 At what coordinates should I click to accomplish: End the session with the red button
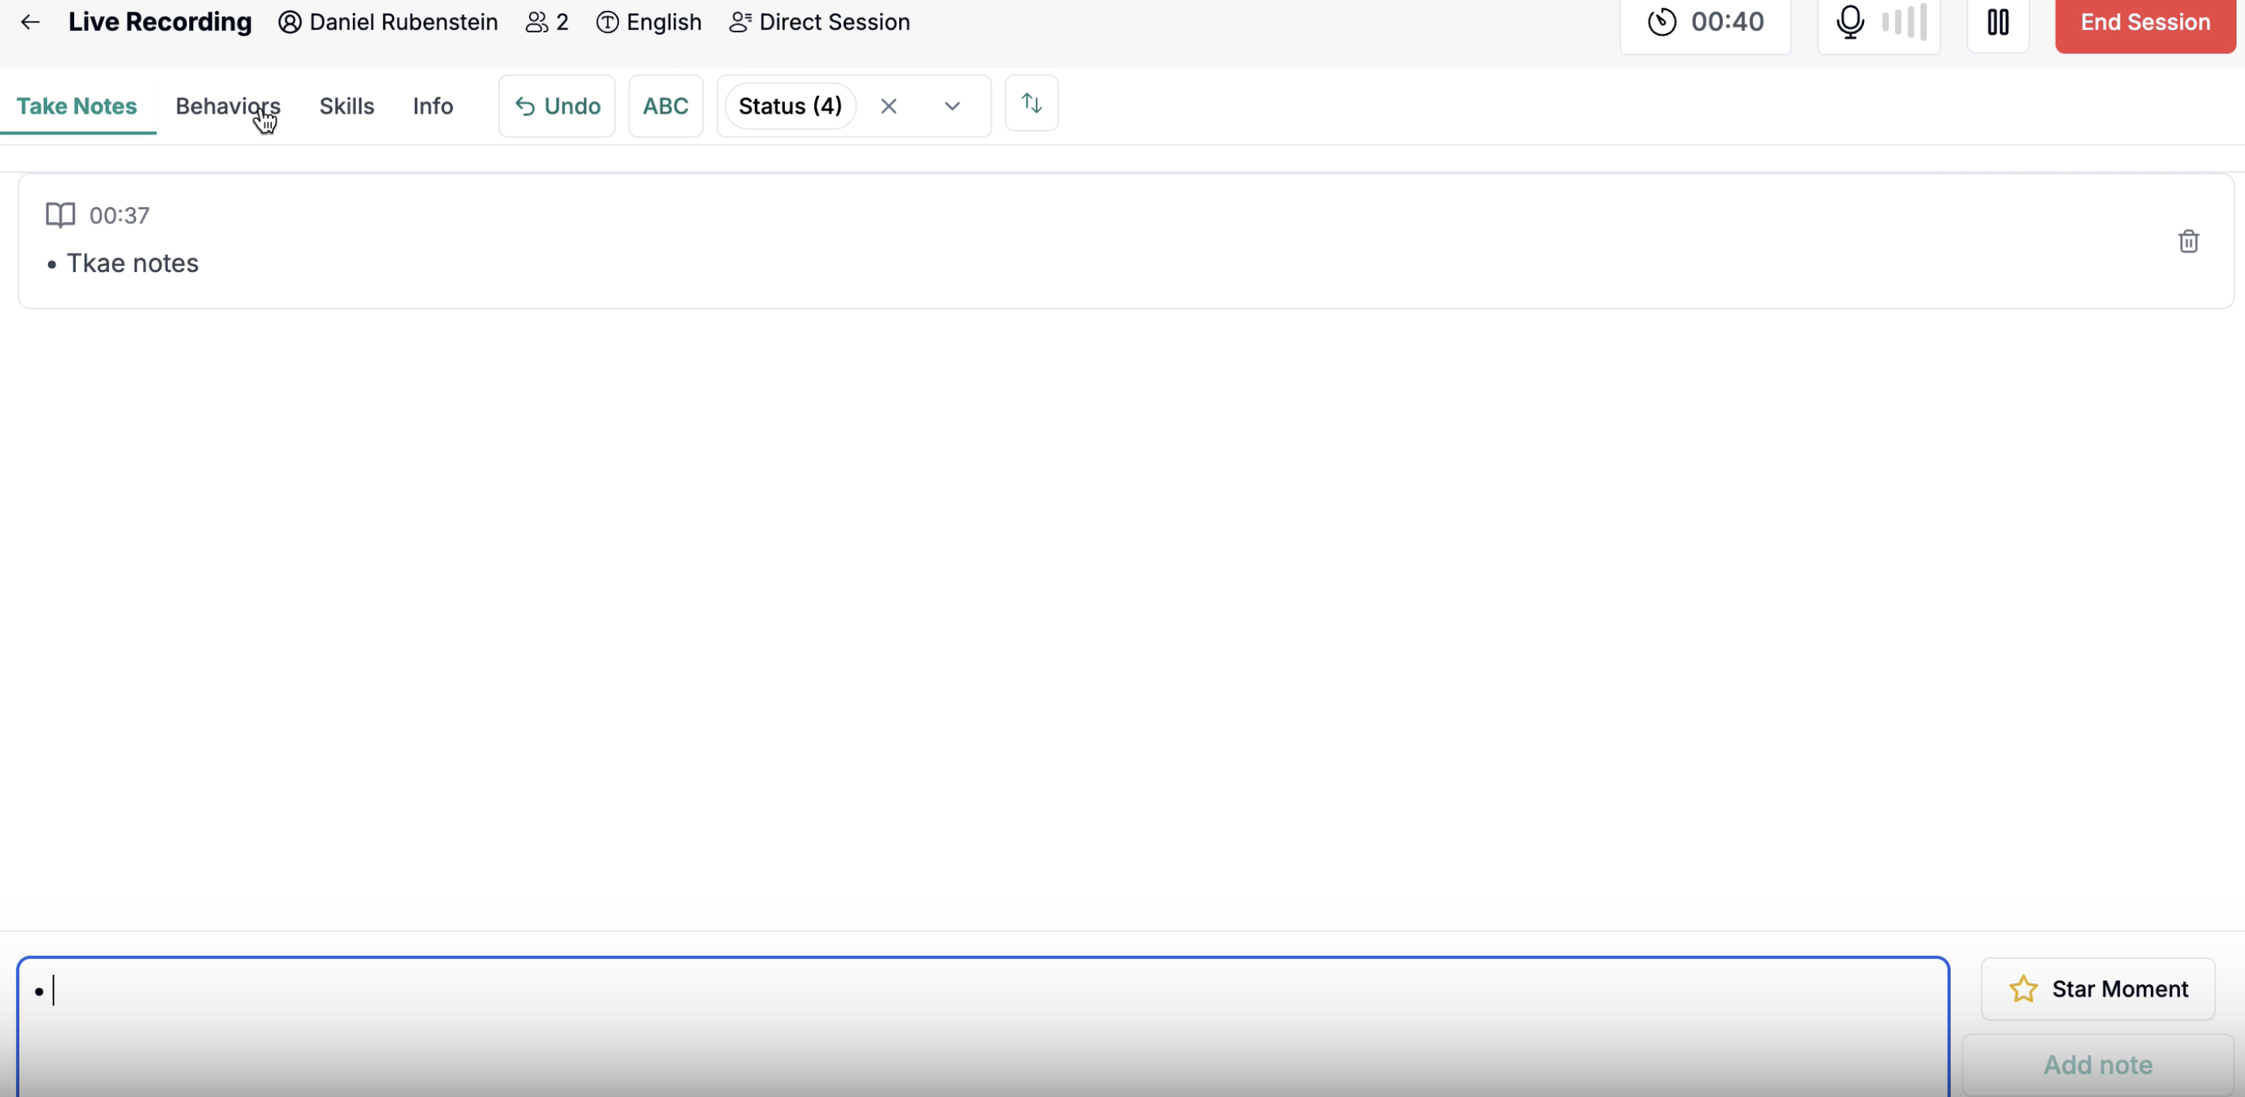pos(2145,22)
